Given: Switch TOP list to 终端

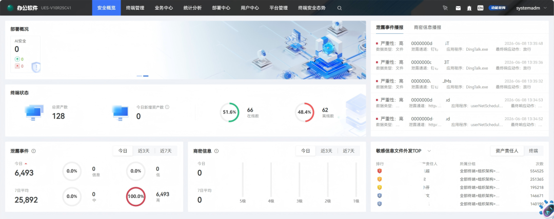Looking at the screenshot, I should (533, 151).
